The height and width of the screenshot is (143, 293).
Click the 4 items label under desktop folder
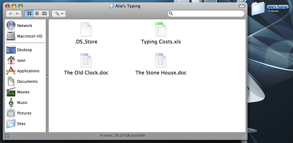[x=273, y=11]
